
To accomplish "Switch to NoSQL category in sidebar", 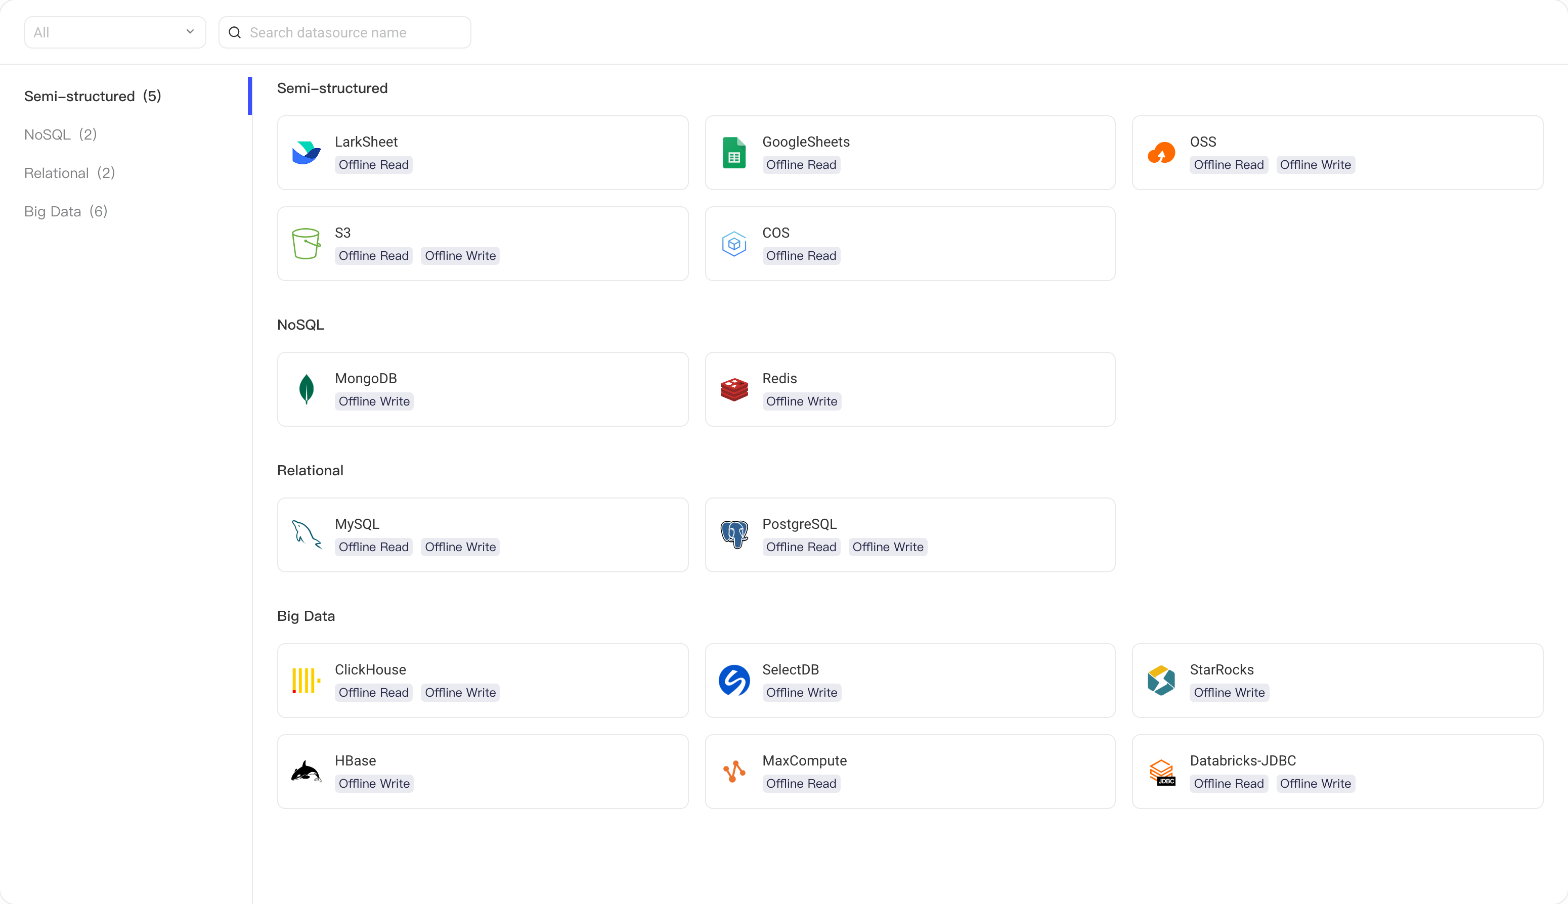I will (x=60, y=134).
